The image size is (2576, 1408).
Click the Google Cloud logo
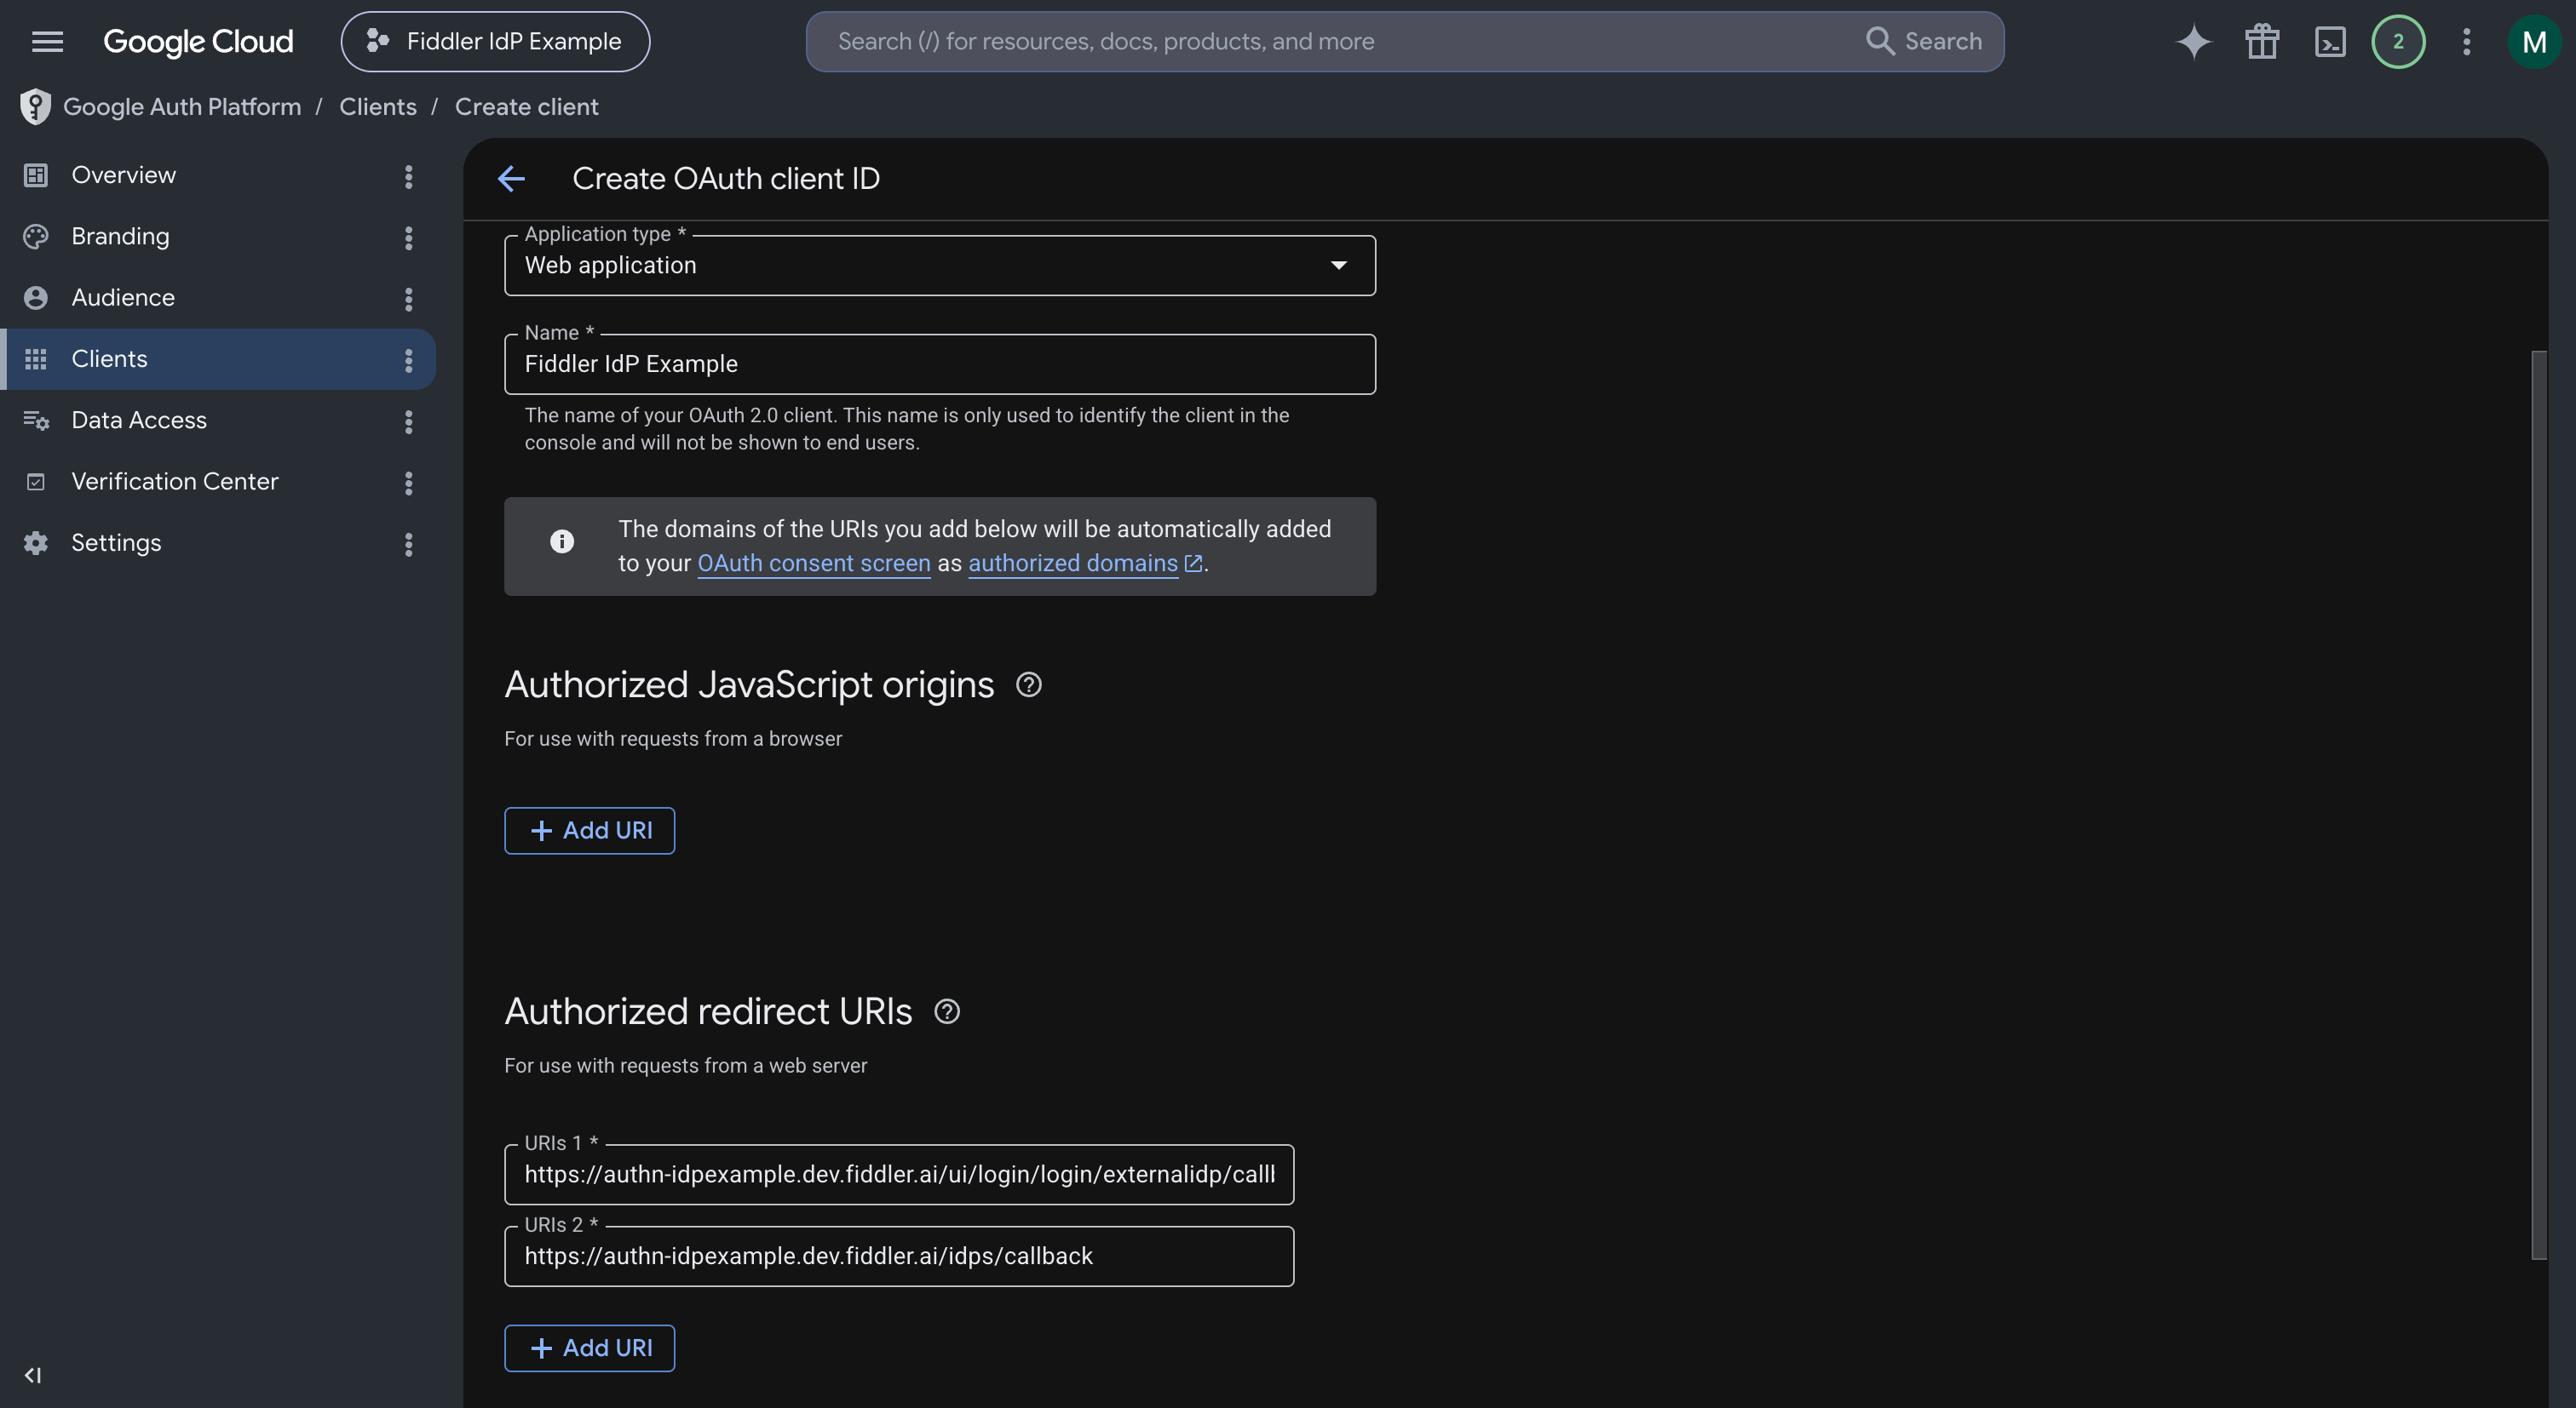[x=198, y=42]
